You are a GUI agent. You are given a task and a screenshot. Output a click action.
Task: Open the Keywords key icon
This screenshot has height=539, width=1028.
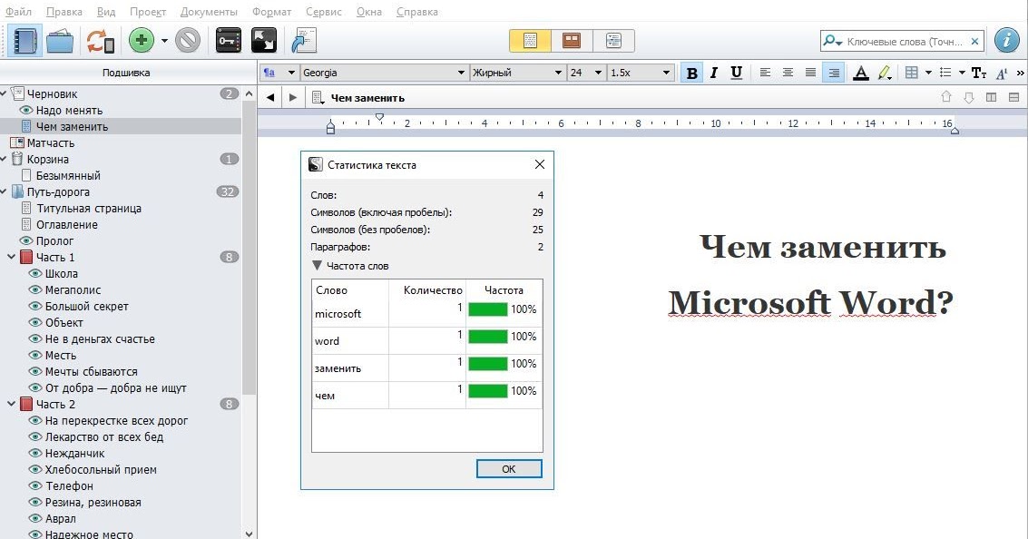coord(228,41)
